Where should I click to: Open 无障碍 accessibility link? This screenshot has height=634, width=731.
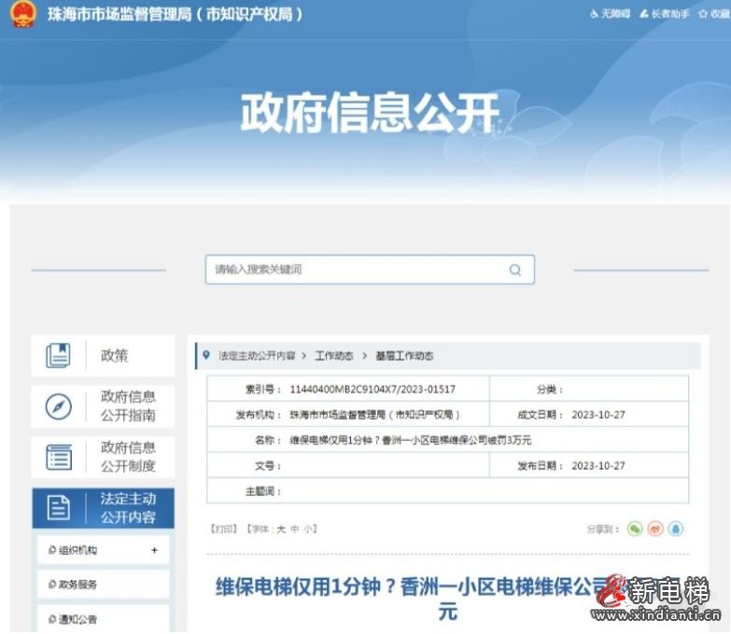[x=611, y=14]
